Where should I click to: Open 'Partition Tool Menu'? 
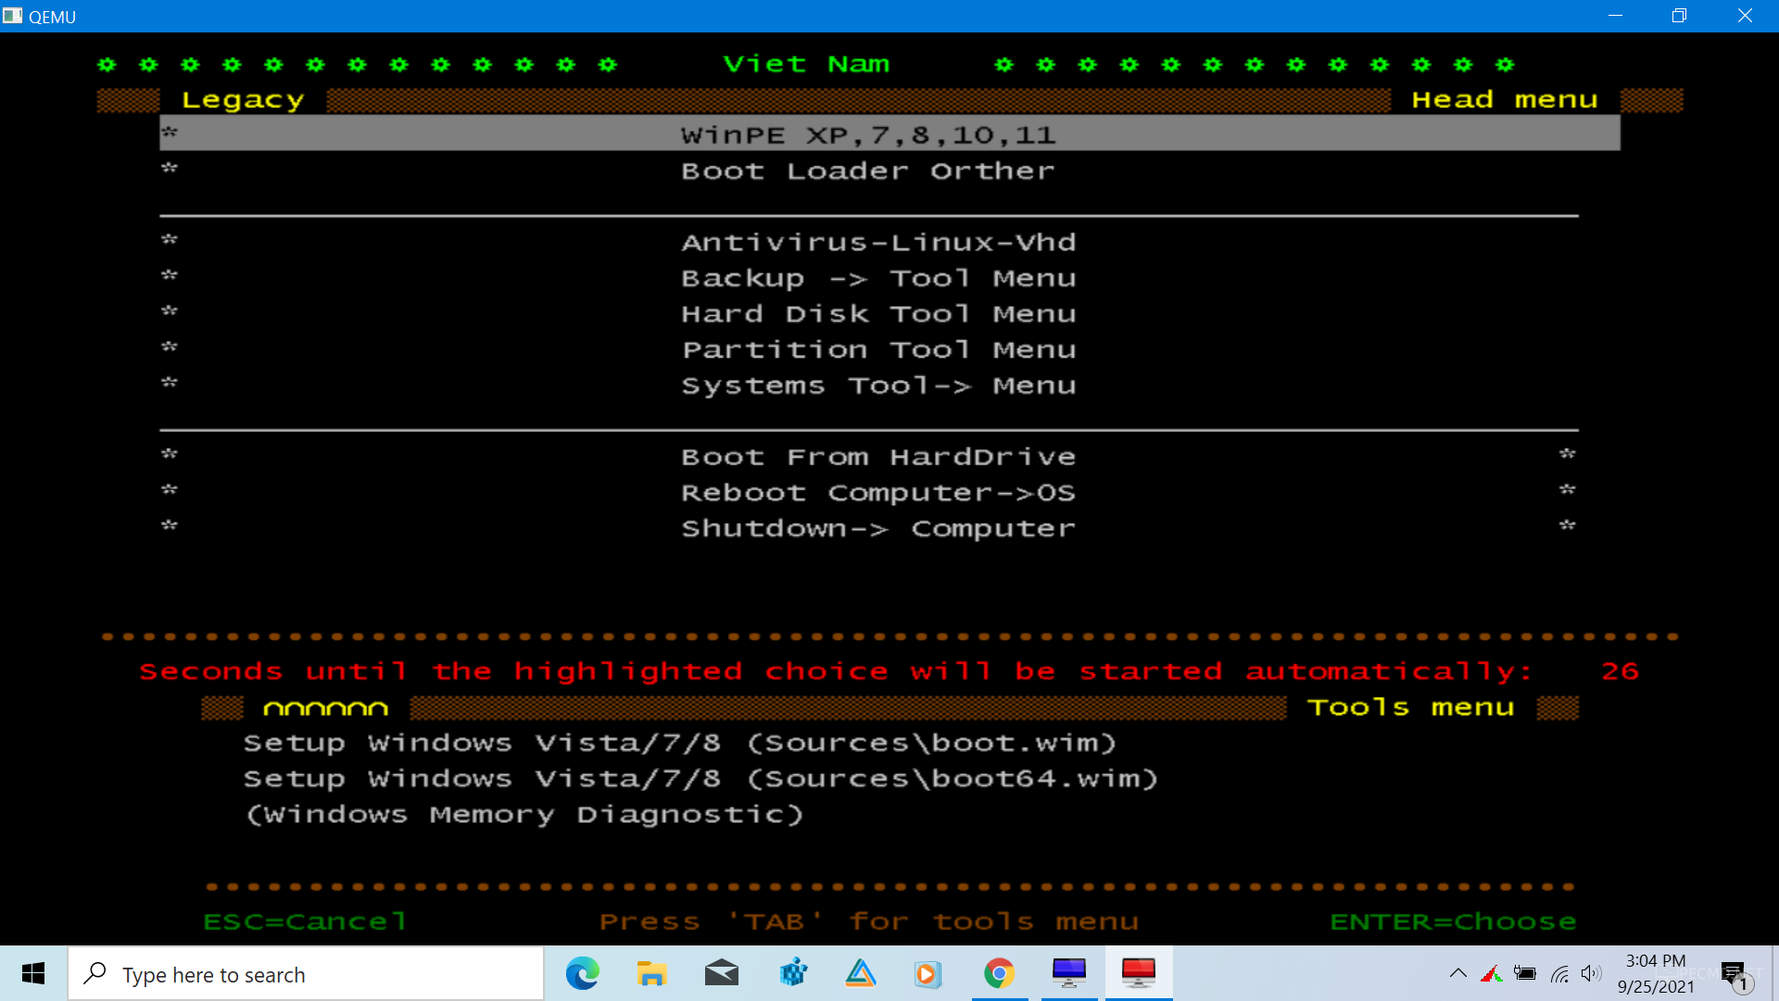click(879, 350)
